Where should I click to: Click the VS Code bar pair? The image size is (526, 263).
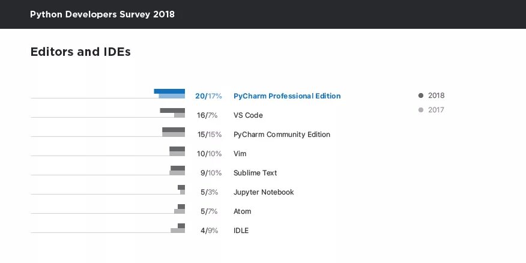click(x=173, y=112)
